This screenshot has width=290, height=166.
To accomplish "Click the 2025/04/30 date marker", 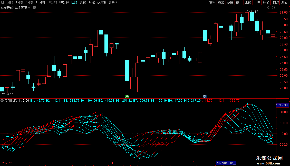I will click(x=226, y=163).
